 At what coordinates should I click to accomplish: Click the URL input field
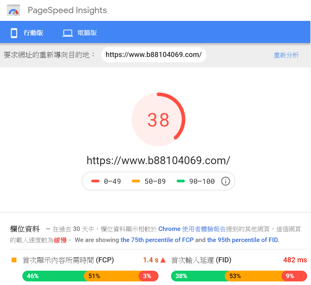tap(153, 55)
